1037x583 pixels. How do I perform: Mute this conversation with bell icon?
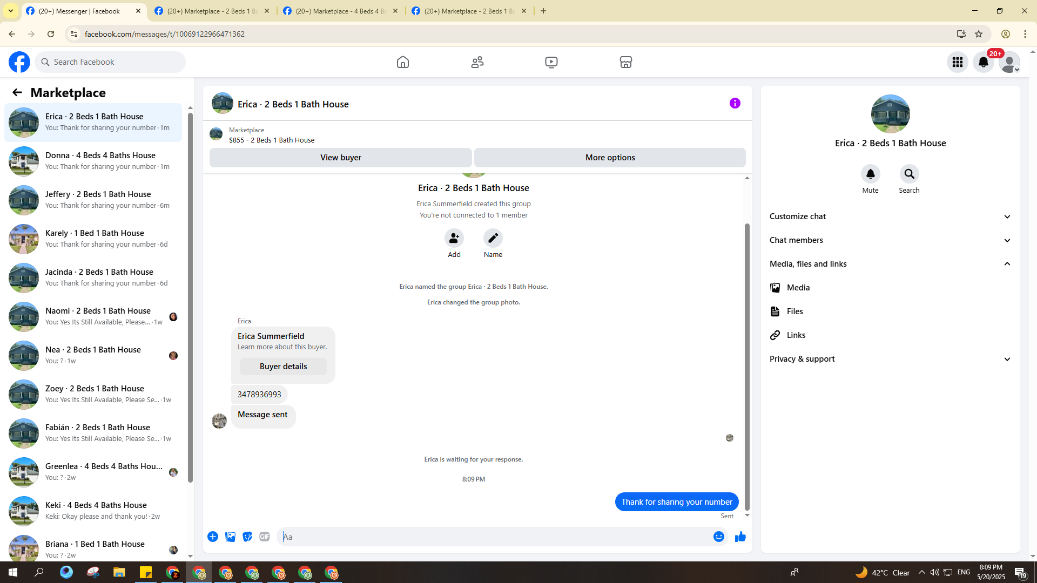870,174
